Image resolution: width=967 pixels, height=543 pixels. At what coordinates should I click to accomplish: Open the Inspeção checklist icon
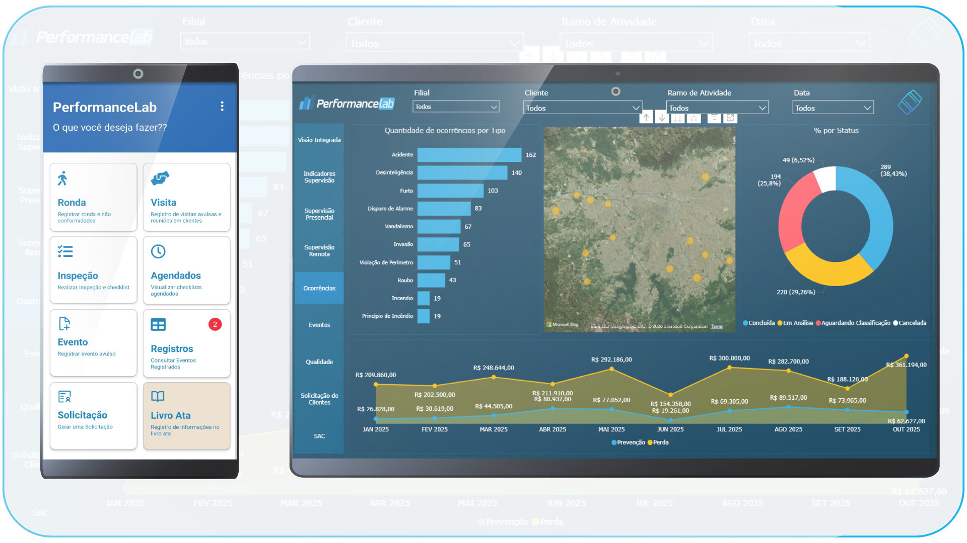click(x=65, y=251)
